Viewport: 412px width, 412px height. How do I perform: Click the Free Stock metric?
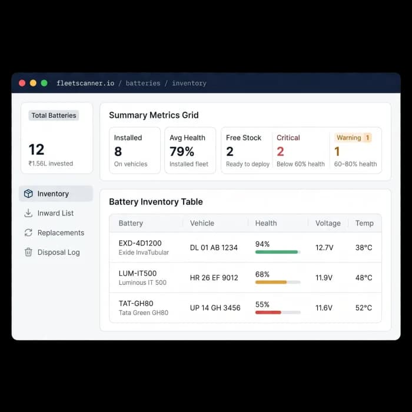248,151
